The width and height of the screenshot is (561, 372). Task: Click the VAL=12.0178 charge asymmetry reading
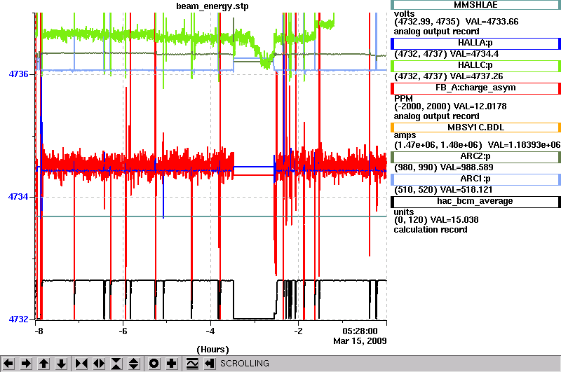[480, 106]
